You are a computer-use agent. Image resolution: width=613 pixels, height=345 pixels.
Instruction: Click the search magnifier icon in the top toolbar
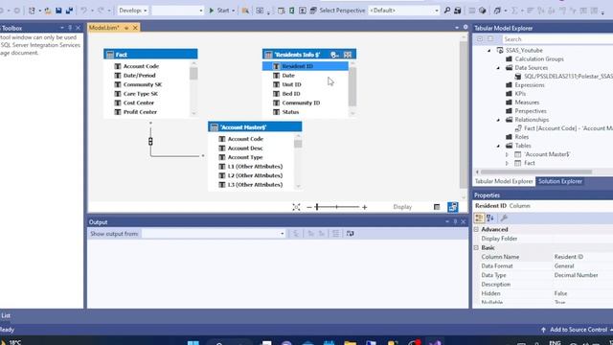click(447, 11)
